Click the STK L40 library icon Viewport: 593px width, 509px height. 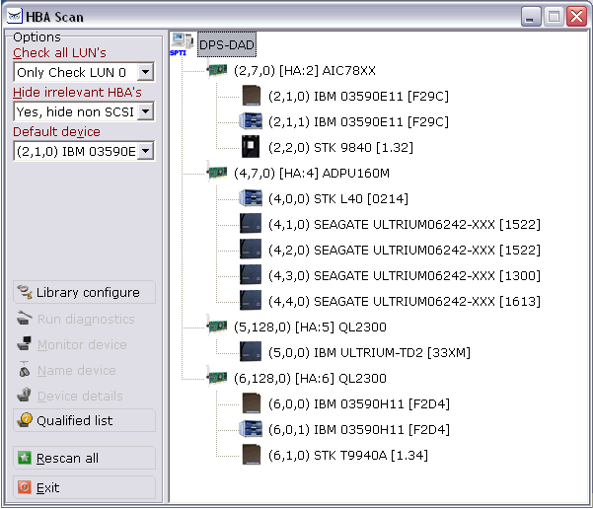[x=251, y=198]
